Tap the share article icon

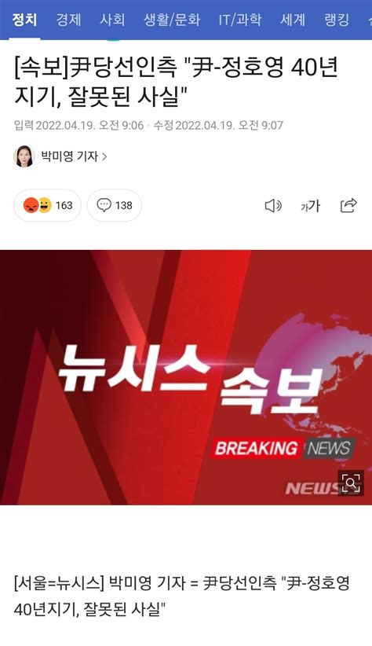click(348, 205)
